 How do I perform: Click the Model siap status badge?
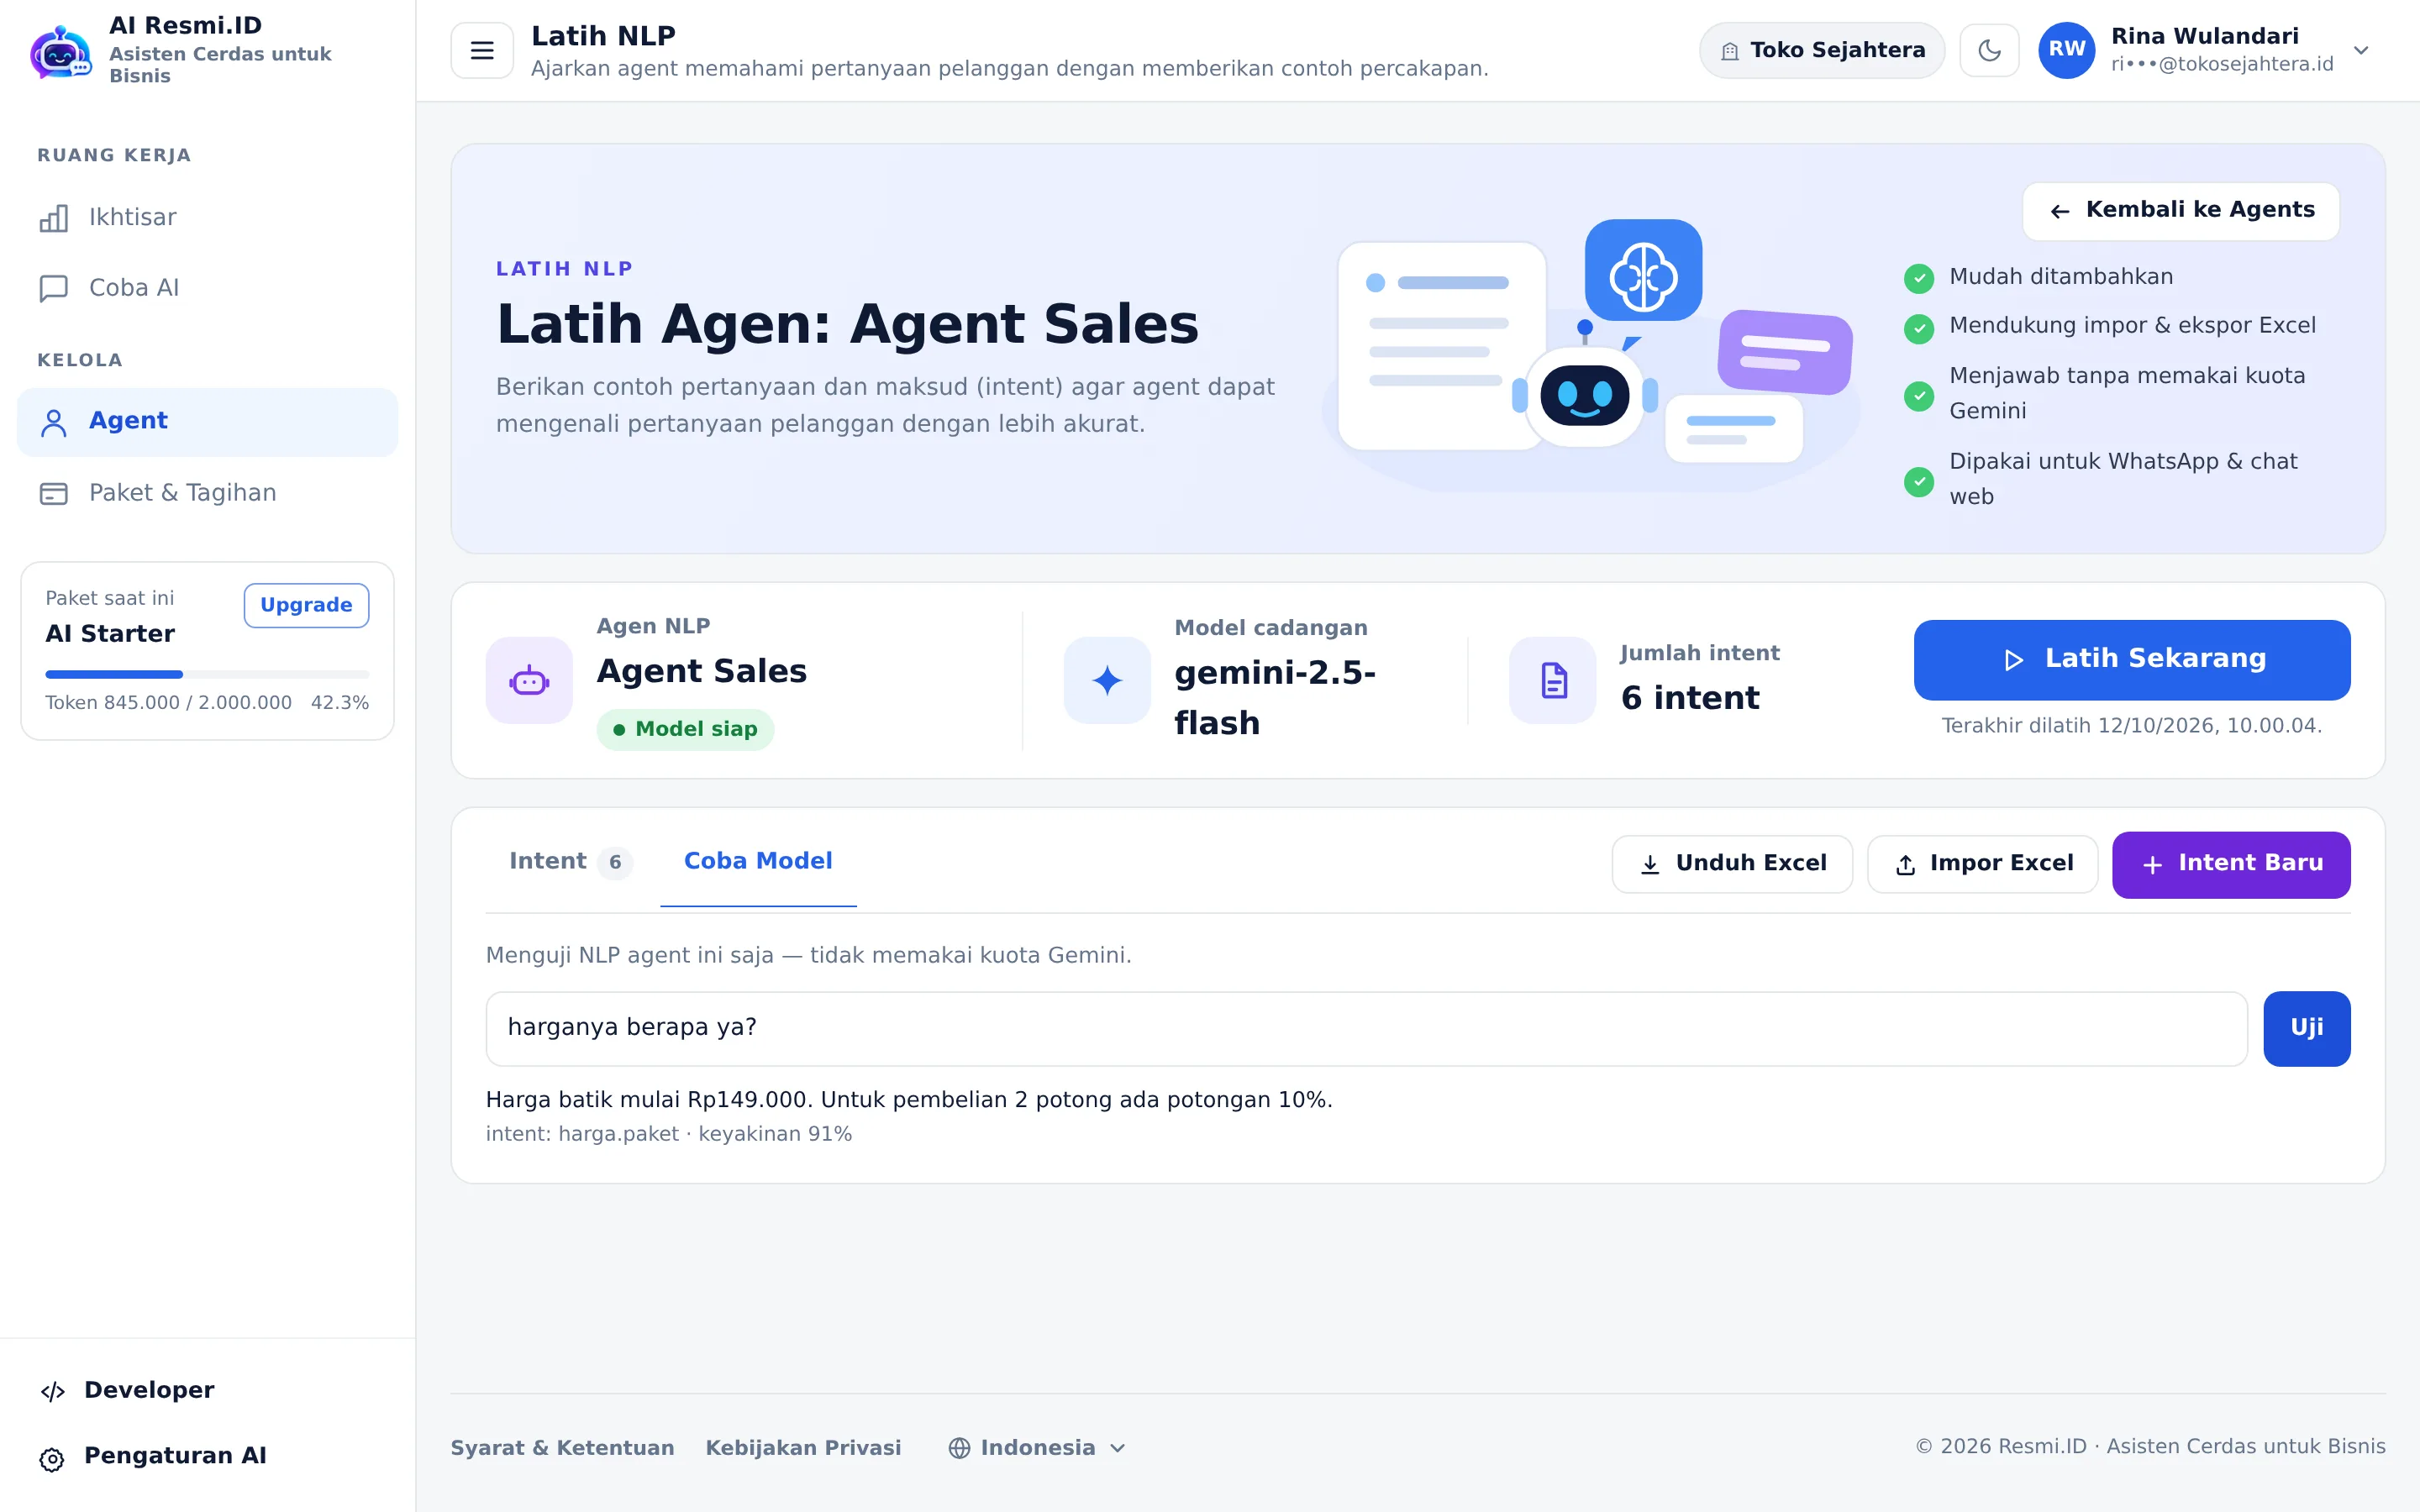[x=685, y=729]
